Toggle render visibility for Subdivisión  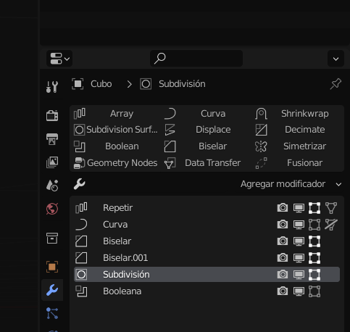coord(283,275)
